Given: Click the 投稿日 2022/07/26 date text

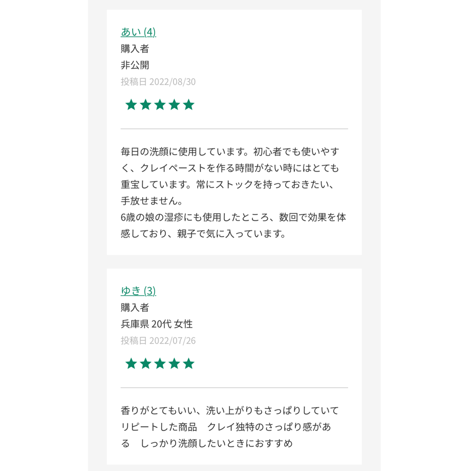Looking at the screenshot, I should coord(158,341).
